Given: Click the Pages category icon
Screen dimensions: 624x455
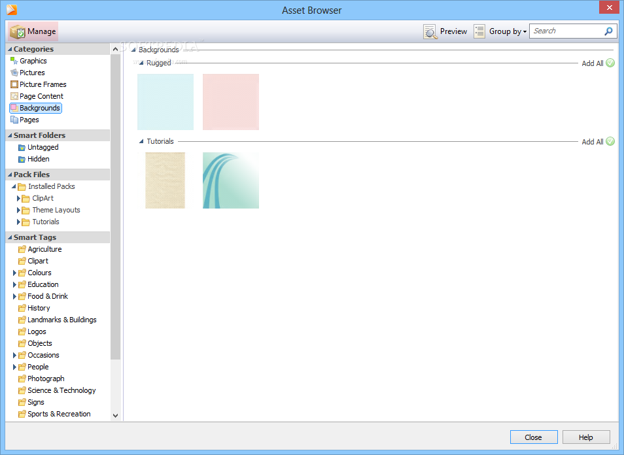Looking at the screenshot, I should 14,120.
